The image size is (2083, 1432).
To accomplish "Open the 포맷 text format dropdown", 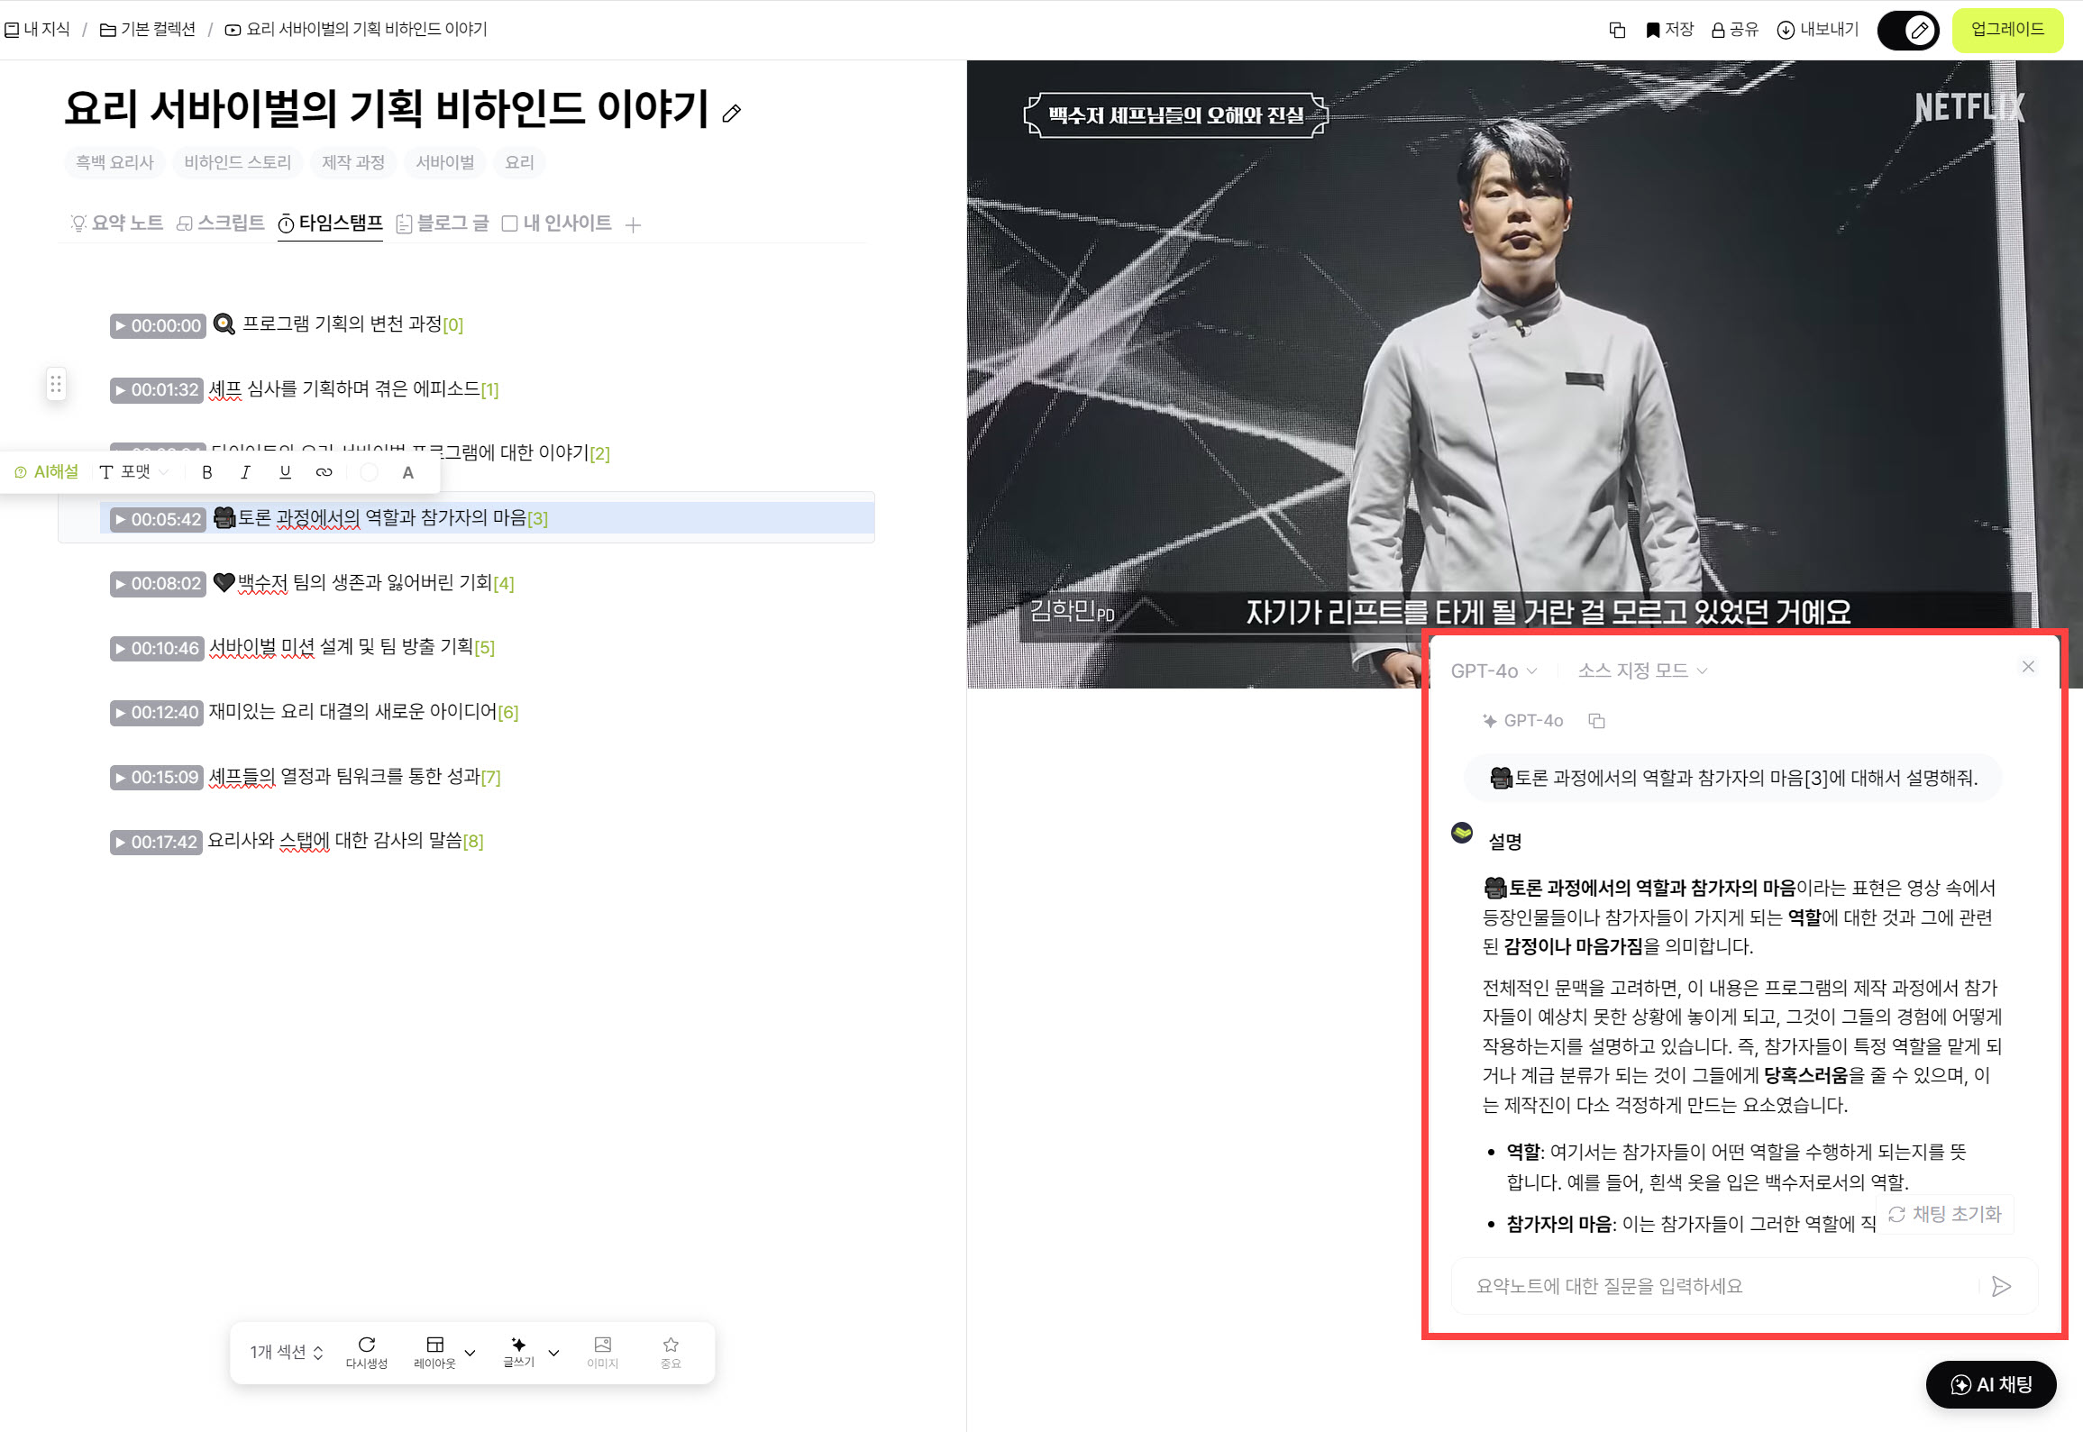I will [x=133, y=472].
